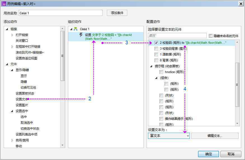Check the '8 背景 (矩形)' checkbox
Viewport: 245px width, 160px height.
coord(156,60)
